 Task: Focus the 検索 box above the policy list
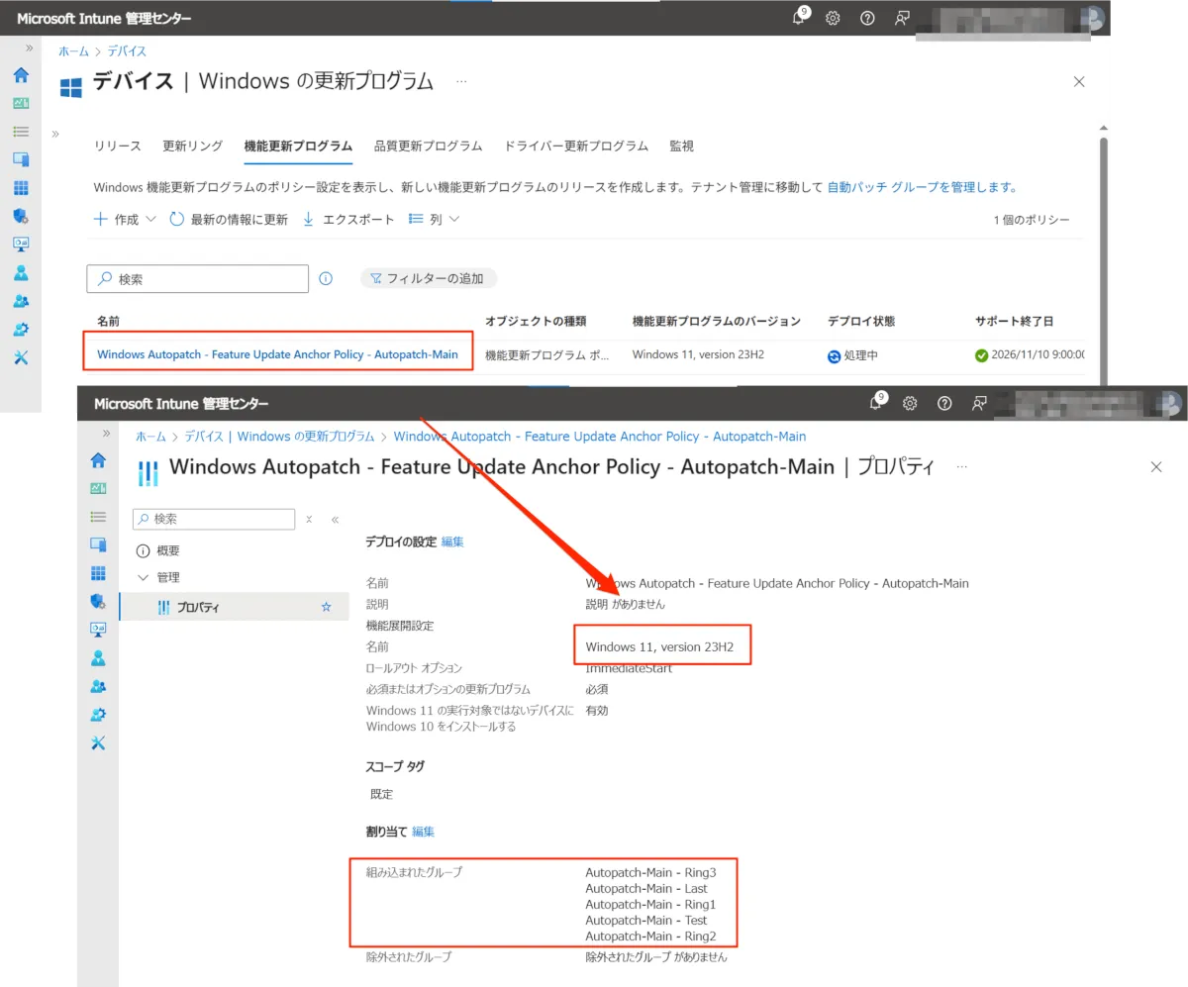198,279
